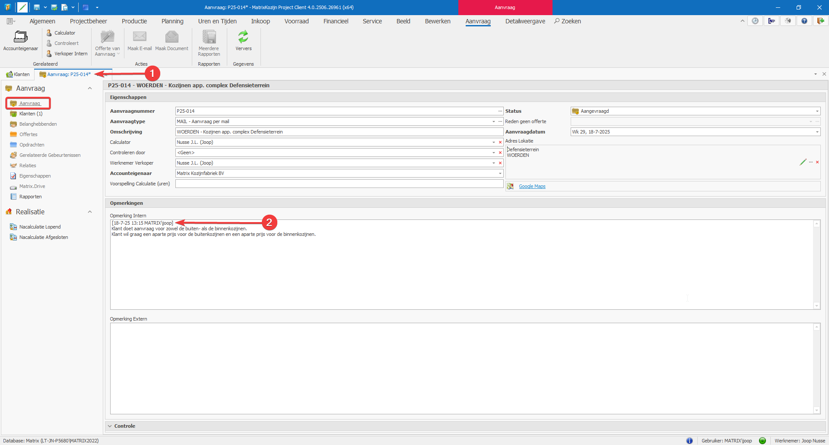
Task: Collapse the Realisatie sidebar group
Action: [90, 212]
